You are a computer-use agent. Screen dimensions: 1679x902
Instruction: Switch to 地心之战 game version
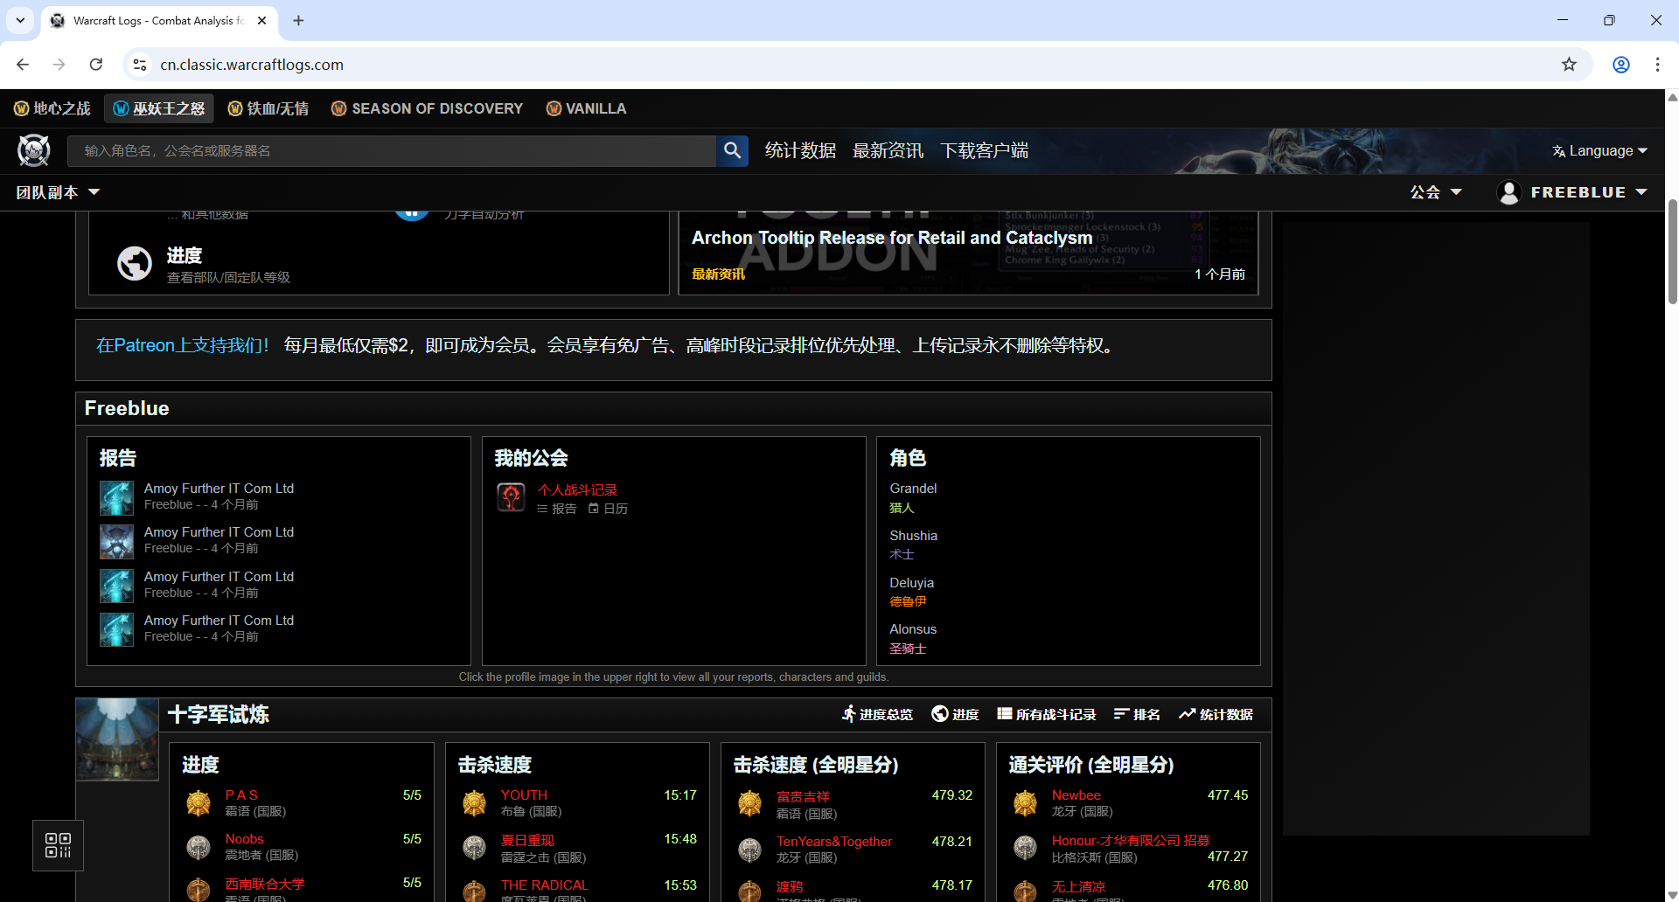[x=52, y=108]
